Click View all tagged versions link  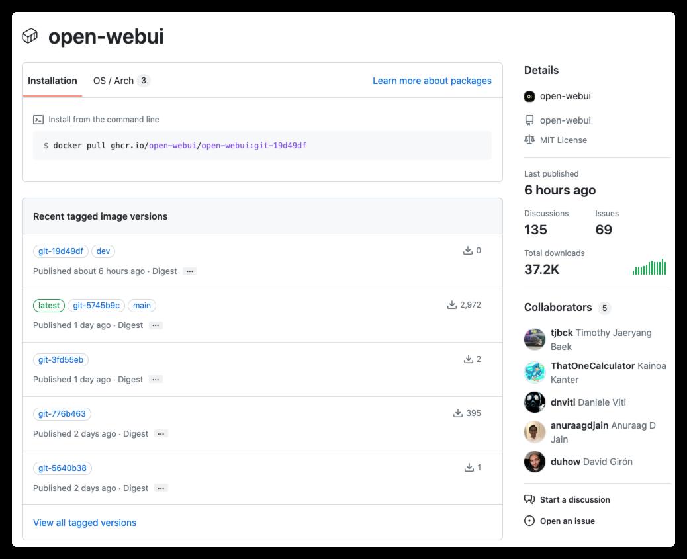point(85,523)
